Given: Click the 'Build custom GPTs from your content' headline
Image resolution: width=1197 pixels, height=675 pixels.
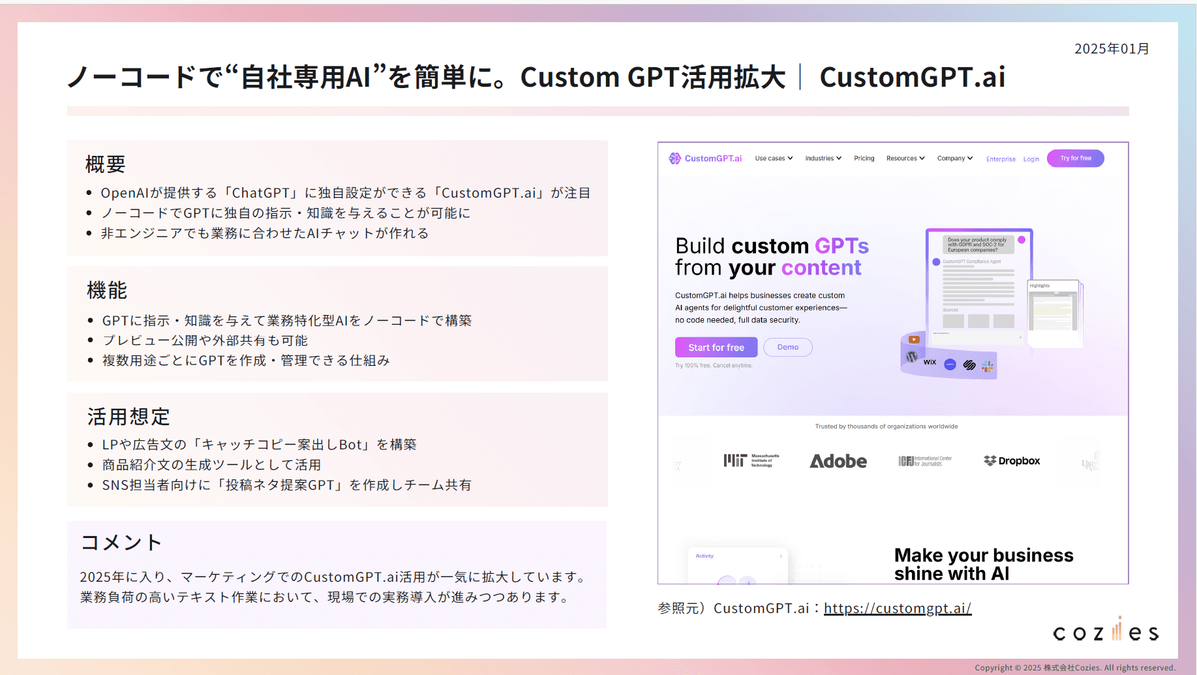Looking at the screenshot, I should click(772, 256).
